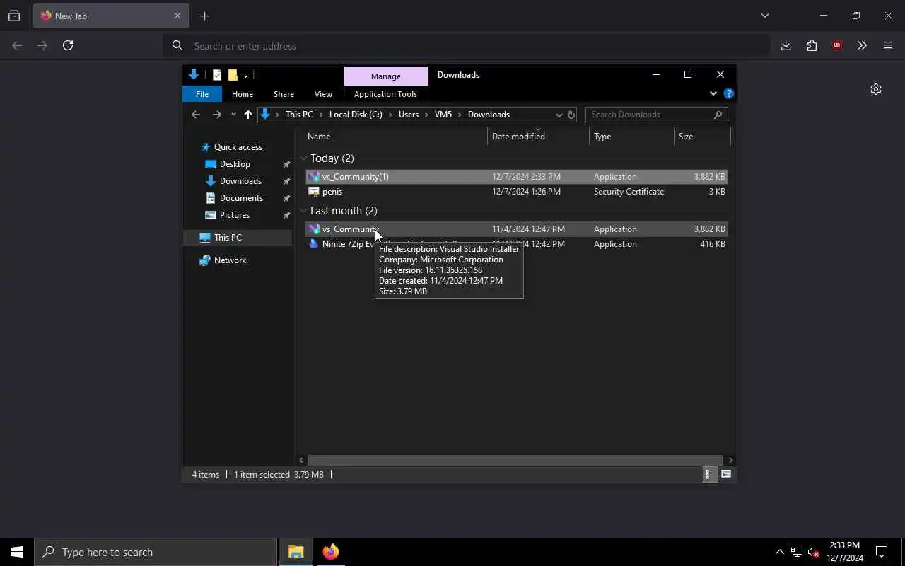This screenshot has height=566, width=905.
Task: Open Quick access in the sidebar
Action: pyautogui.click(x=238, y=147)
